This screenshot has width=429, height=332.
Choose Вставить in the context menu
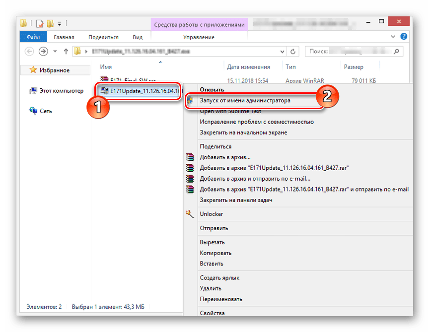tap(211, 264)
